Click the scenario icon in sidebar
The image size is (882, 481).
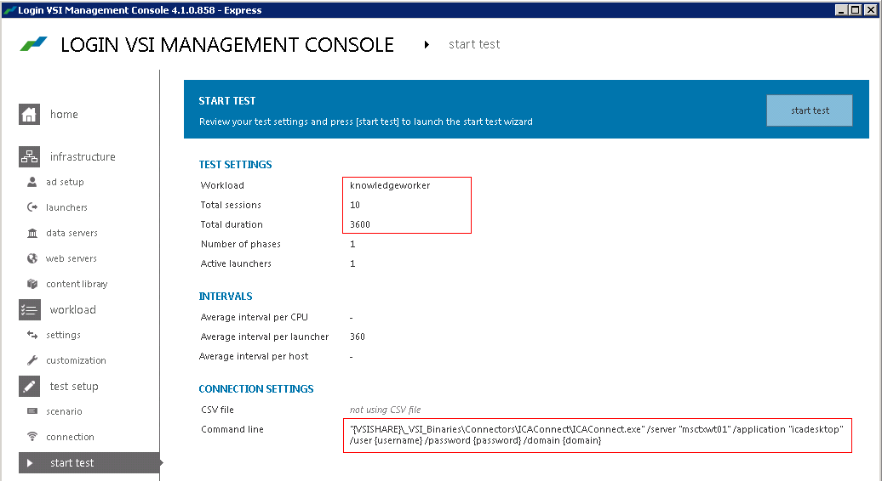(x=32, y=411)
